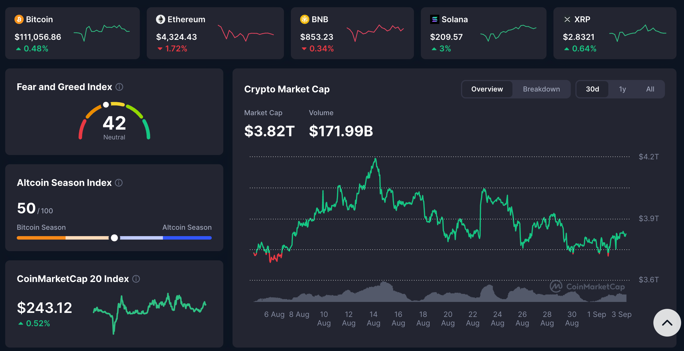684x351 pixels.
Task: Open the Fear and Greed Index title
Action: tap(64, 87)
